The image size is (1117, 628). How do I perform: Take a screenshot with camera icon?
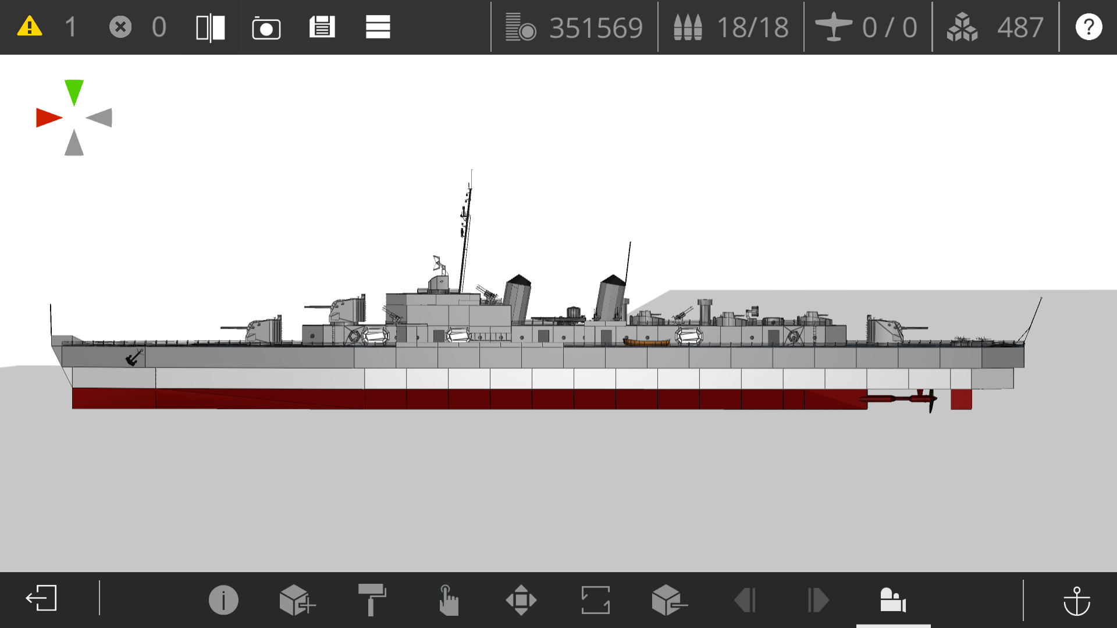click(x=266, y=28)
